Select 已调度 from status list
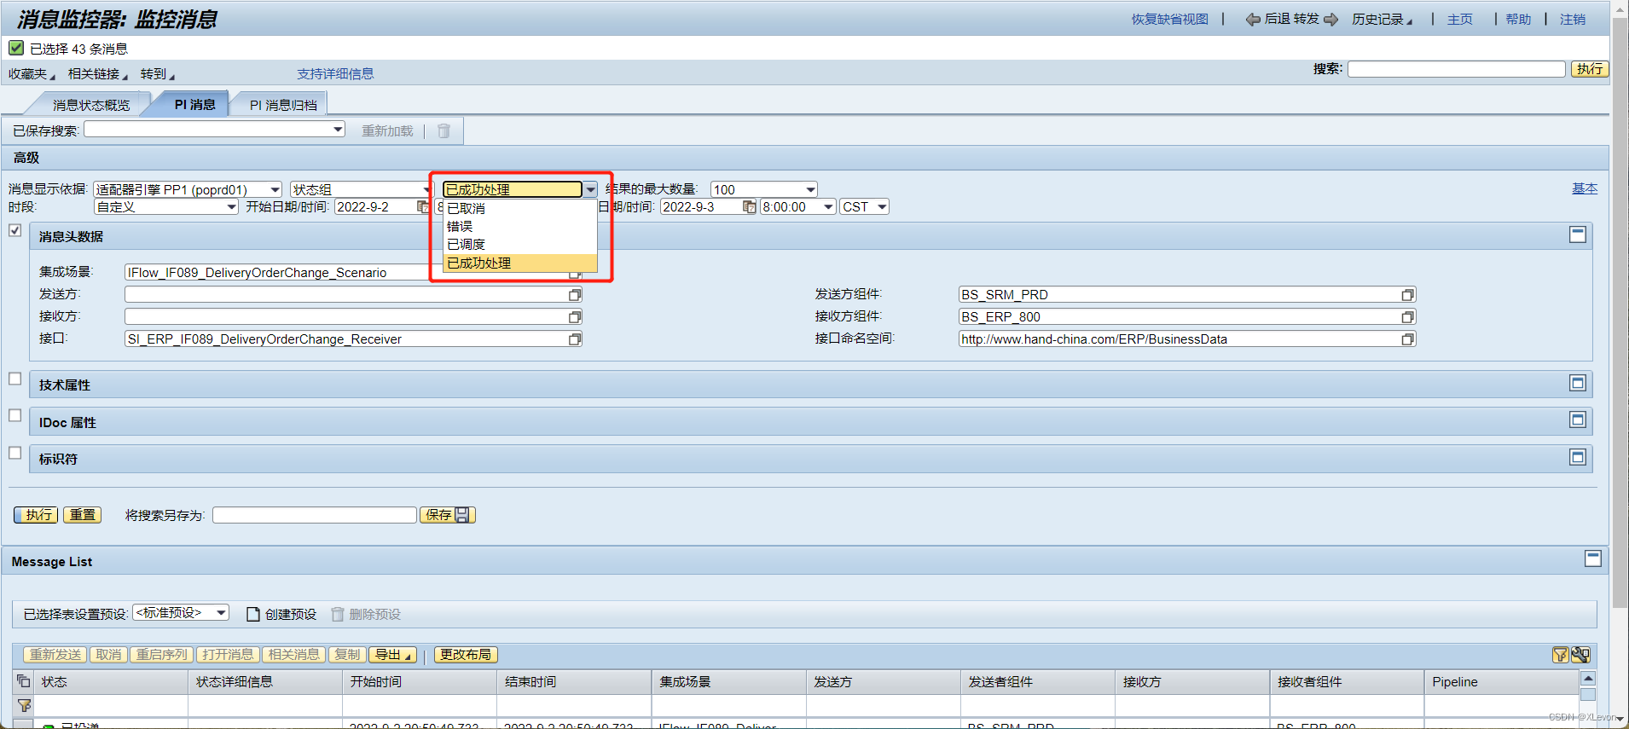1629x729 pixels. click(x=519, y=244)
